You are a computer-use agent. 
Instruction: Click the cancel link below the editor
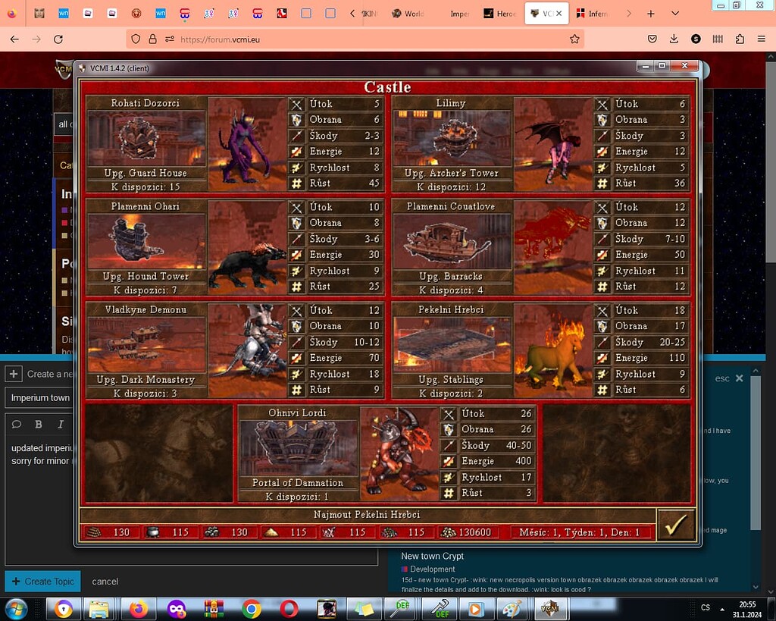pos(105,582)
